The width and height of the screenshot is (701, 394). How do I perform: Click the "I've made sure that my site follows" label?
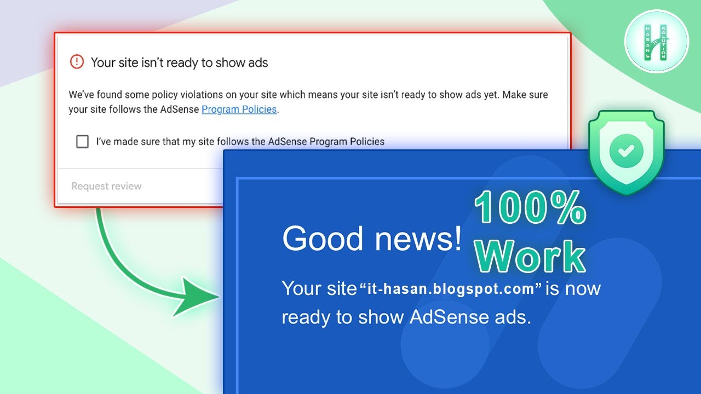coord(240,142)
